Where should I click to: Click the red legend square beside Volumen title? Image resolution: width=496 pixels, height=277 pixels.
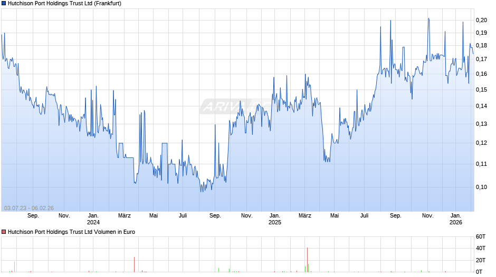4,232
